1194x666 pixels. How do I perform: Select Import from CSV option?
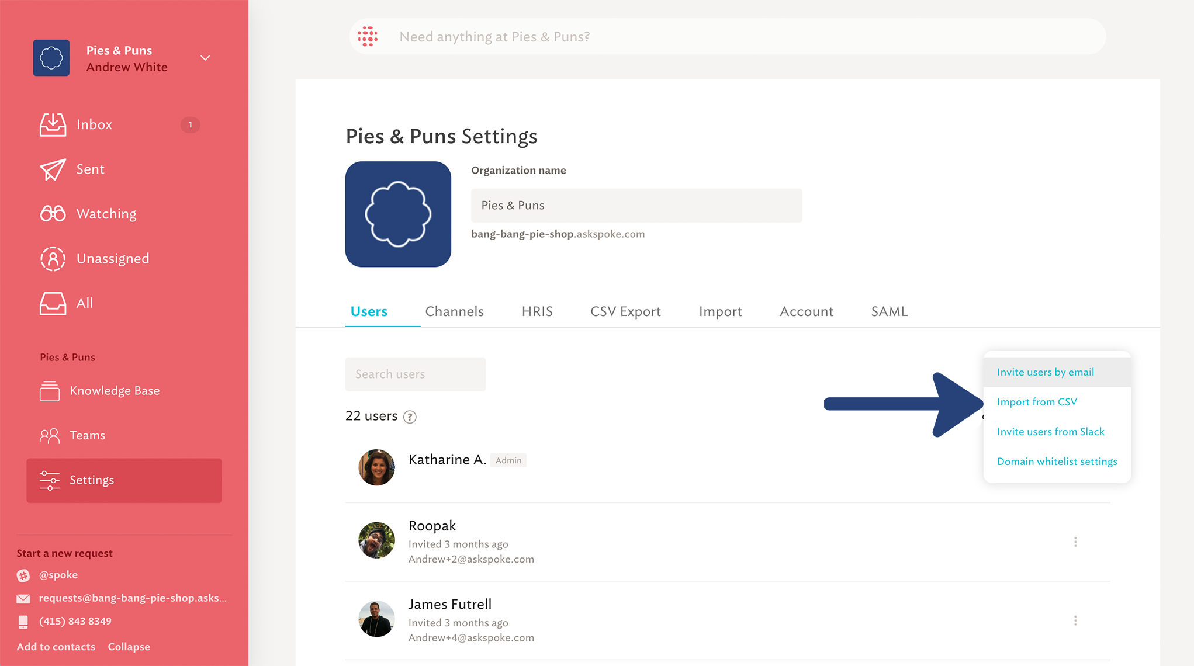(x=1057, y=402)
